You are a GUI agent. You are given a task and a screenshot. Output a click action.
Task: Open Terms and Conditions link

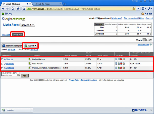click(89, 80)
